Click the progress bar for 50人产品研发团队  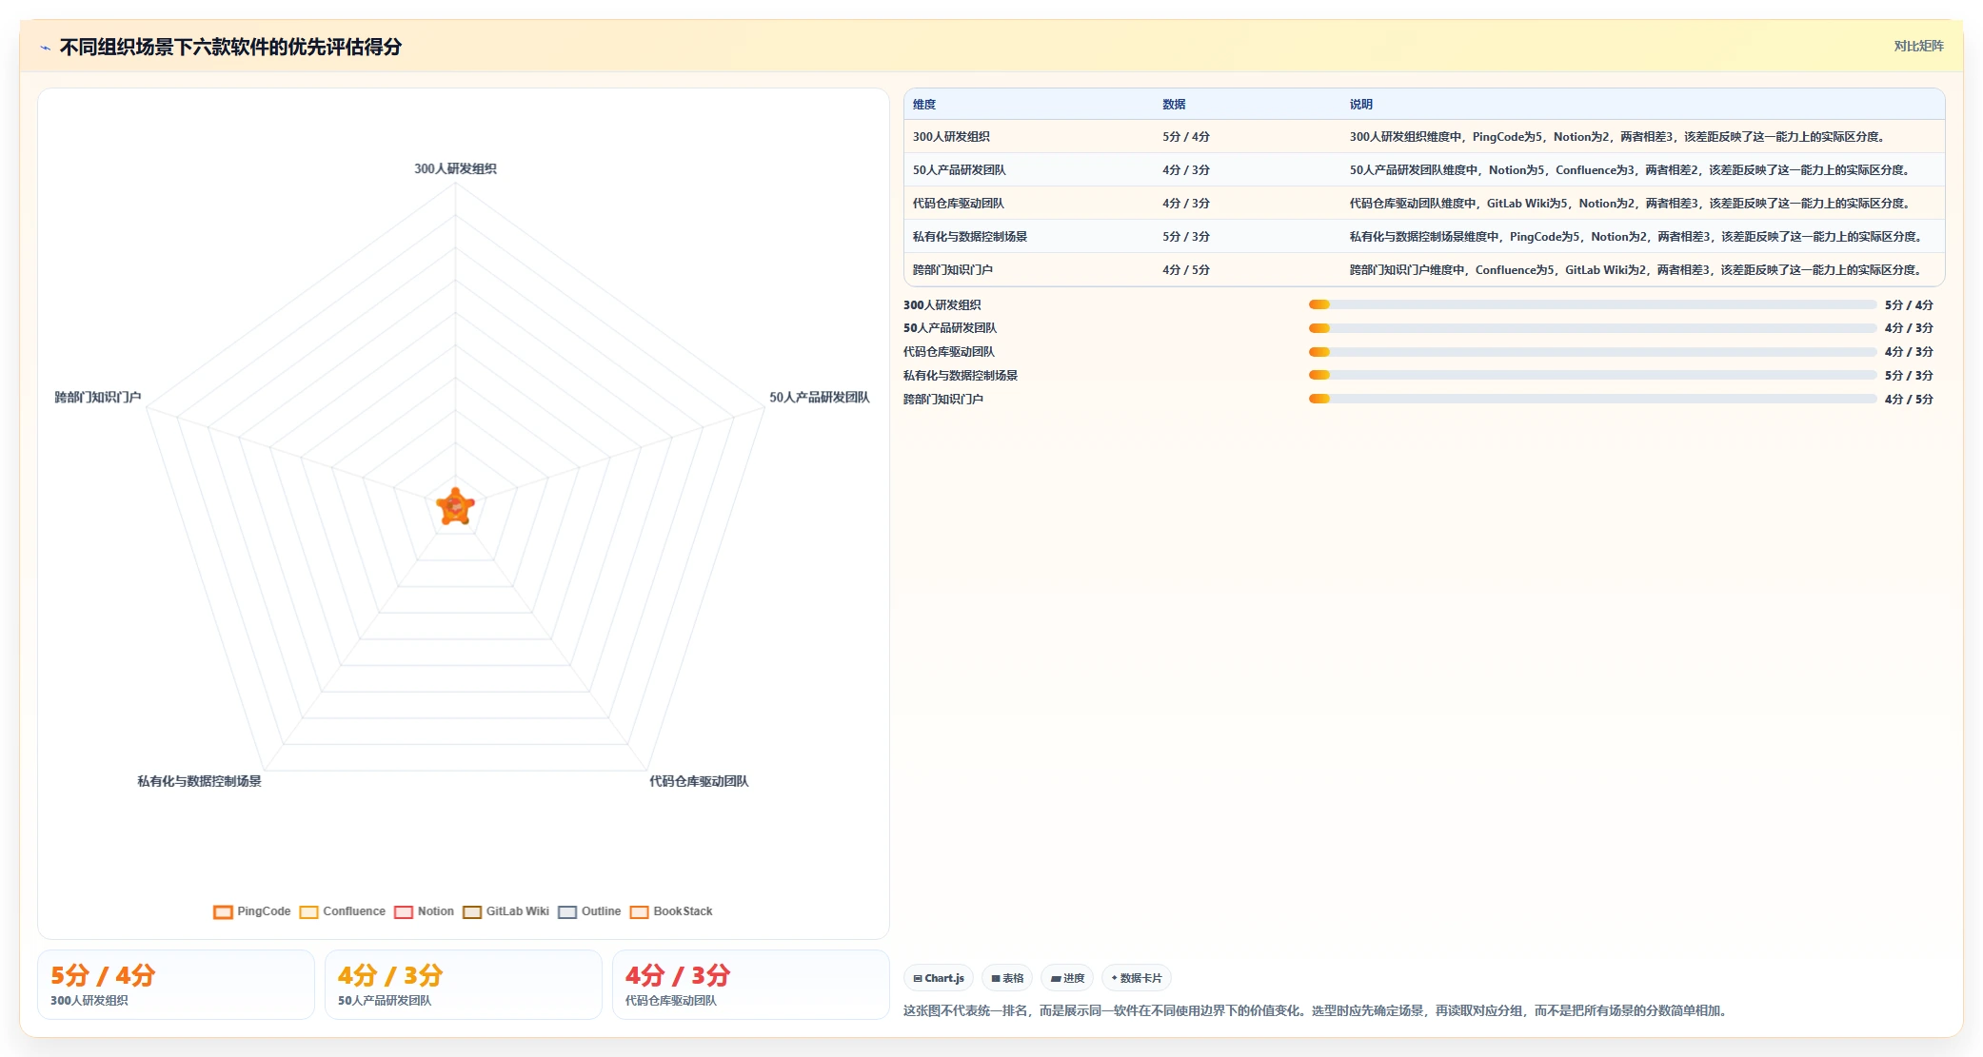click(x=1593, y=328)
